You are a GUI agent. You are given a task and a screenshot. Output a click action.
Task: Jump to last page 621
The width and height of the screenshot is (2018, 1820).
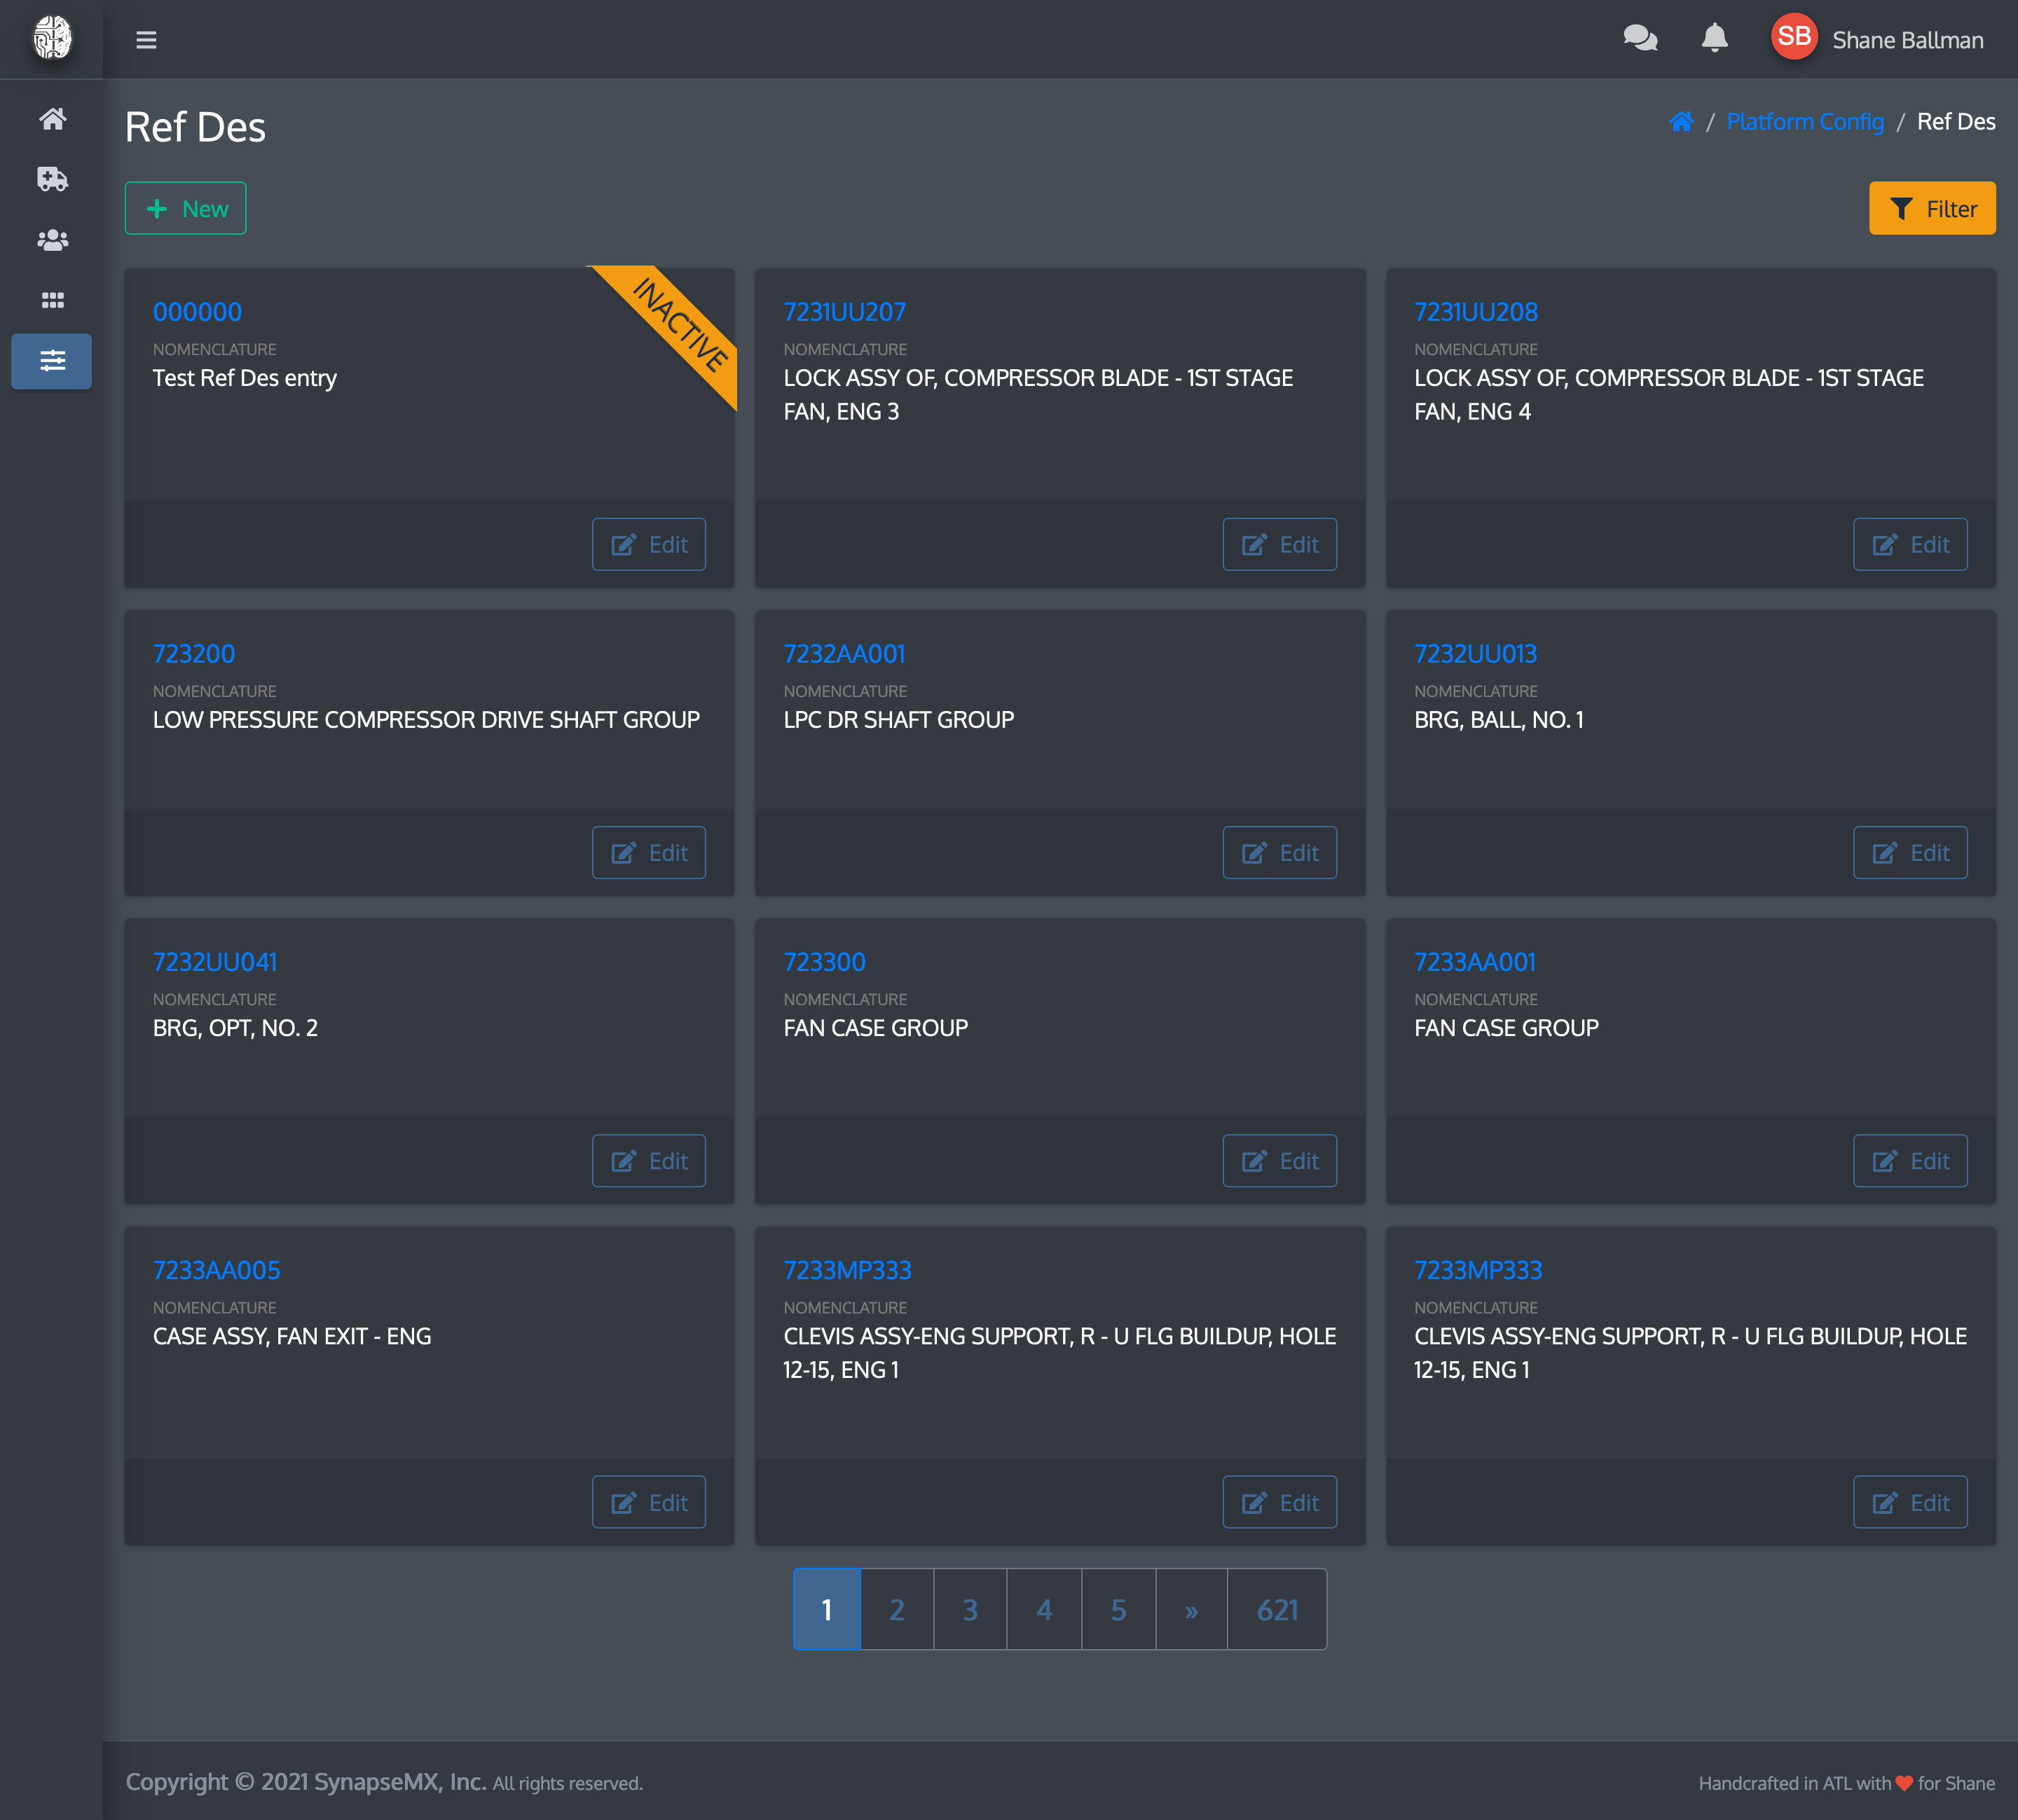click(x=1276, y=1609)
